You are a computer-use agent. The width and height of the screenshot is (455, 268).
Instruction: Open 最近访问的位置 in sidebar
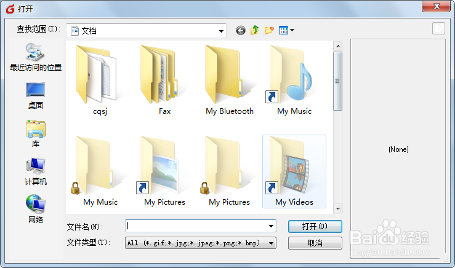[x=35, y=57]
